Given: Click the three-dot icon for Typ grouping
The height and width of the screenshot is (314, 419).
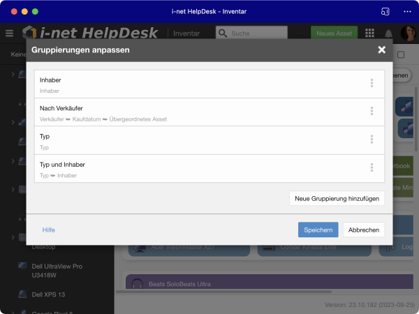Looking at the screenshot, I should point(372,140).
